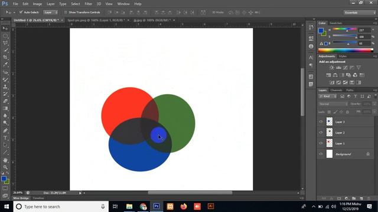Toggle lock all in Layers panel
Screen dimensions: 378x212
[x=347, y=112]
